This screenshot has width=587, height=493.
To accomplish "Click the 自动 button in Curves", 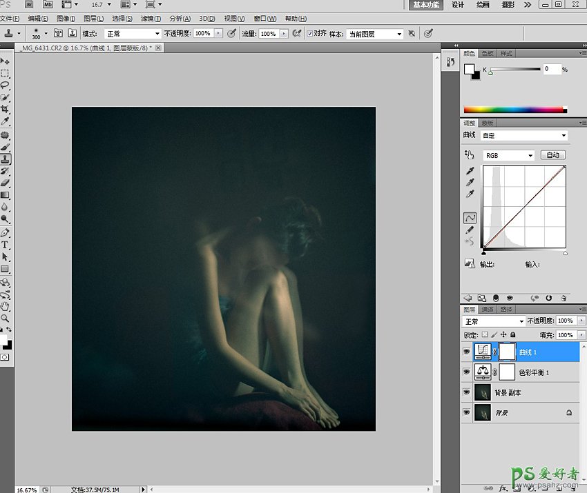I will click(x=552, y=155).
